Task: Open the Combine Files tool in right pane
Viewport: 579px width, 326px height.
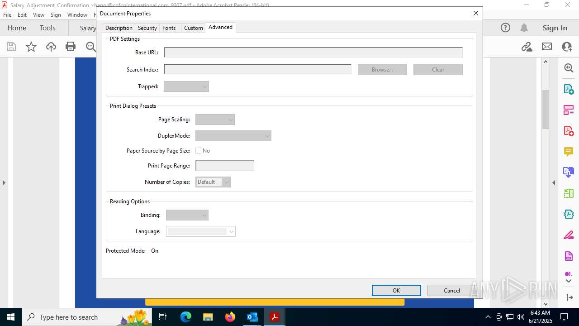Action: [569, 173]
